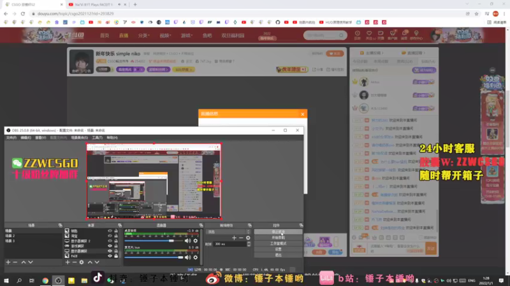Add scene transition with plus icon
Viewport: 510px width, 286px height.
tap(234, 238)
